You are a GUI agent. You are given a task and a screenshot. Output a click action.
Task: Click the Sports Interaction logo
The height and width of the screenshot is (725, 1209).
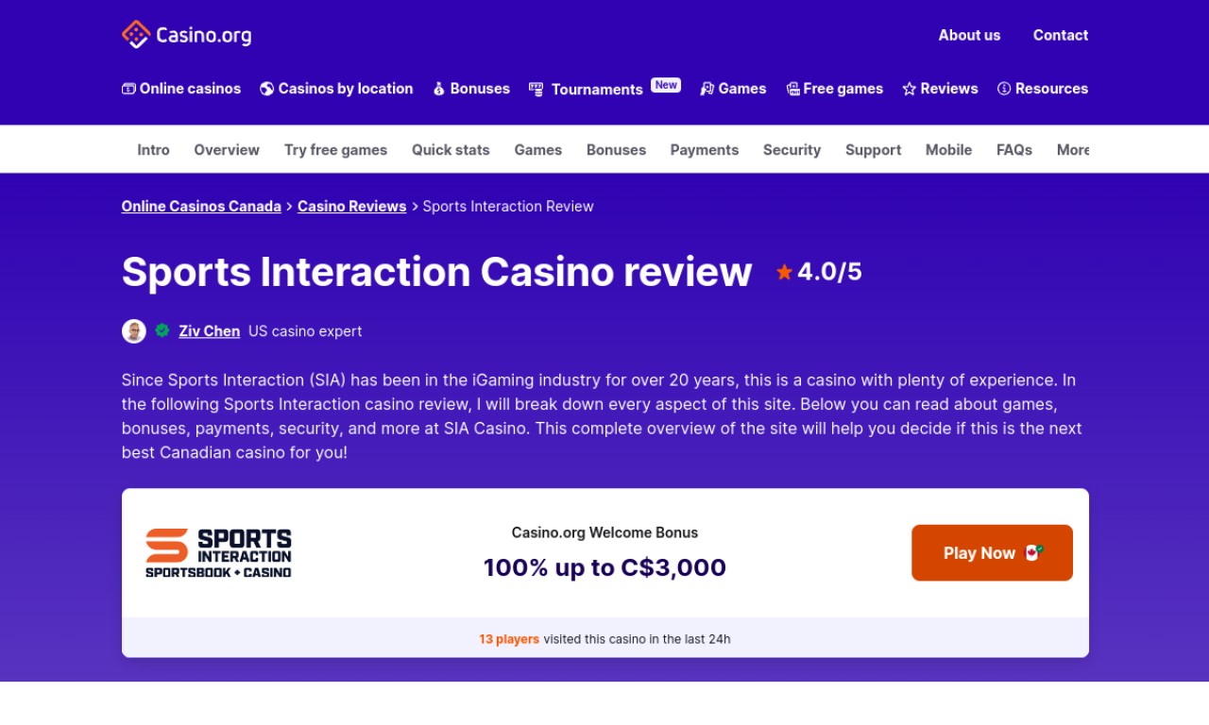(x=218, y=553)
